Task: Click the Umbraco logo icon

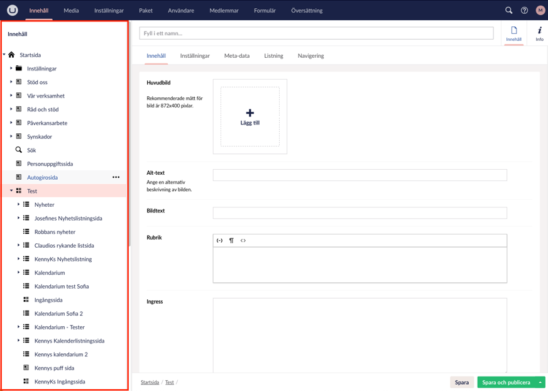Action: pos(12,10)
